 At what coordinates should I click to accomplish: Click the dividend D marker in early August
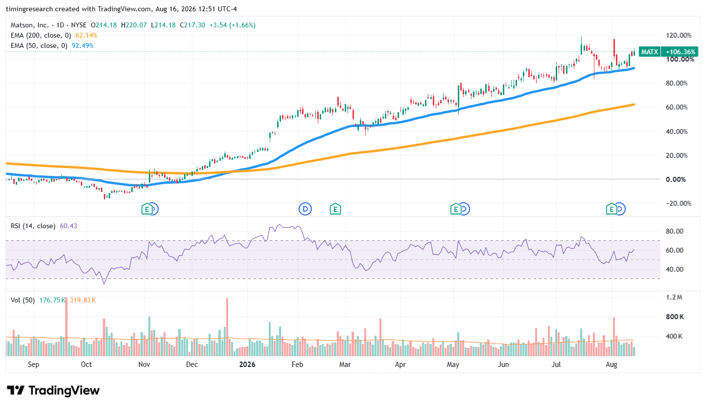click(620, 210)
